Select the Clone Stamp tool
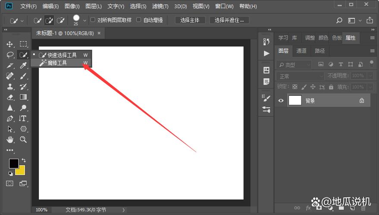379x215 pixels. (x=10, y=86)
